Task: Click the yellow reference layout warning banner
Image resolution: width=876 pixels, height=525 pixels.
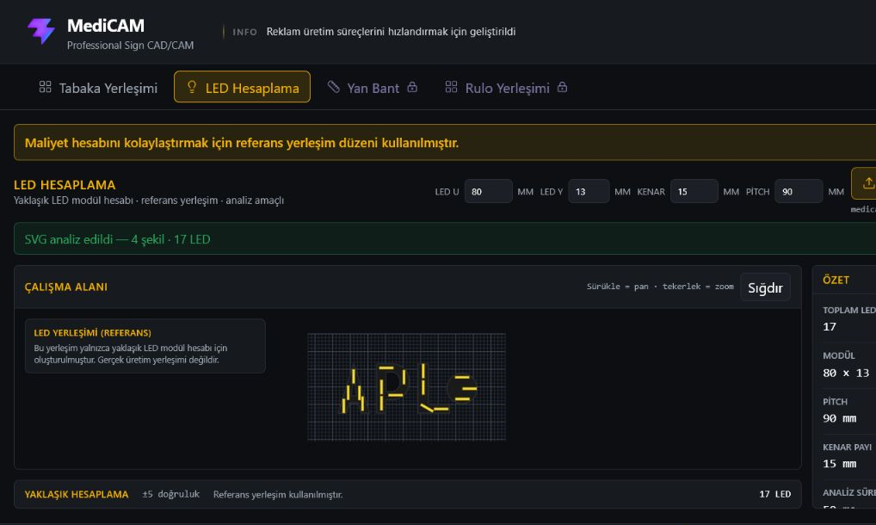Action: coord(445,142)
